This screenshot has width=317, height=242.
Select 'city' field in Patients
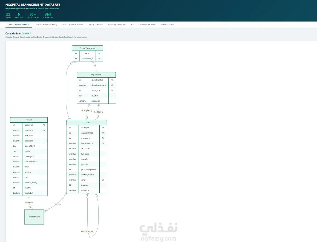[29, 178]
